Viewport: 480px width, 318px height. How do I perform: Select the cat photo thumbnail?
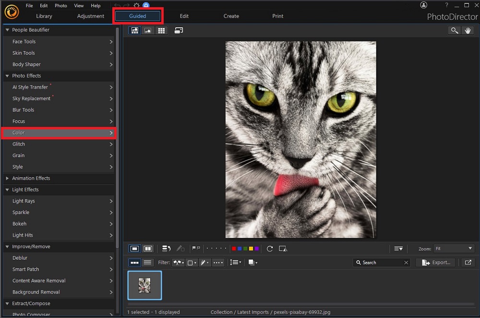pyautogui.click(x=144, y=285)
